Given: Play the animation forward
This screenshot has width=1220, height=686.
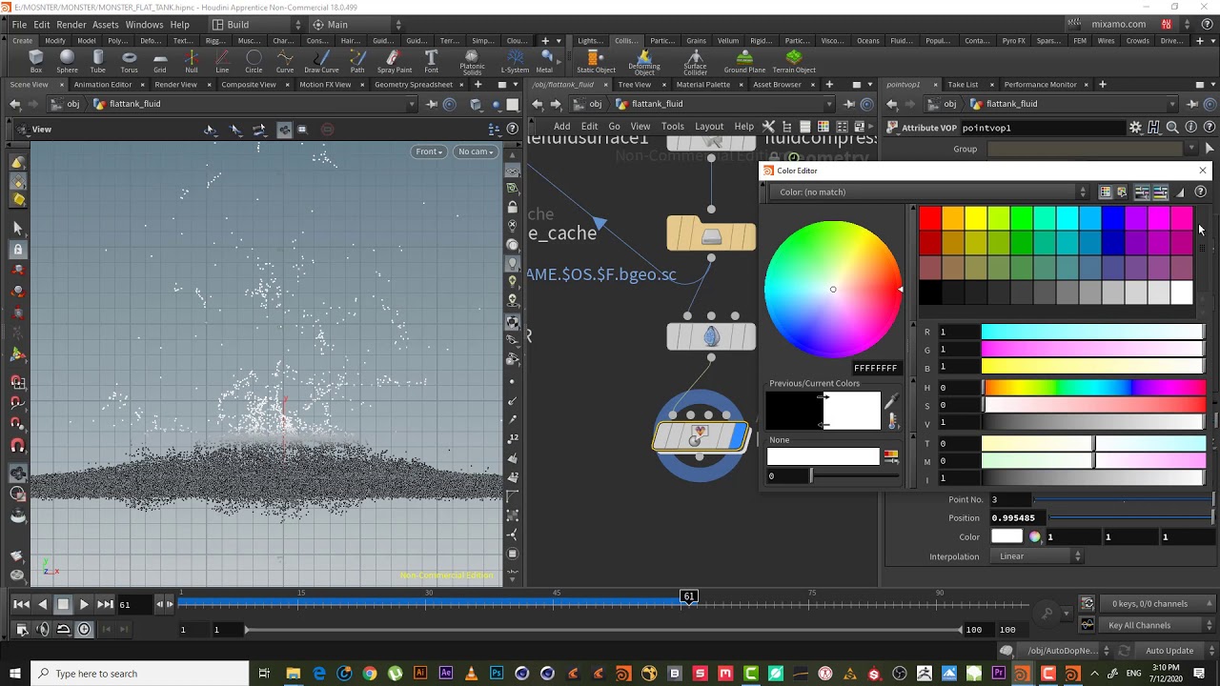Looking at the screenshot, I should point(84,604).
